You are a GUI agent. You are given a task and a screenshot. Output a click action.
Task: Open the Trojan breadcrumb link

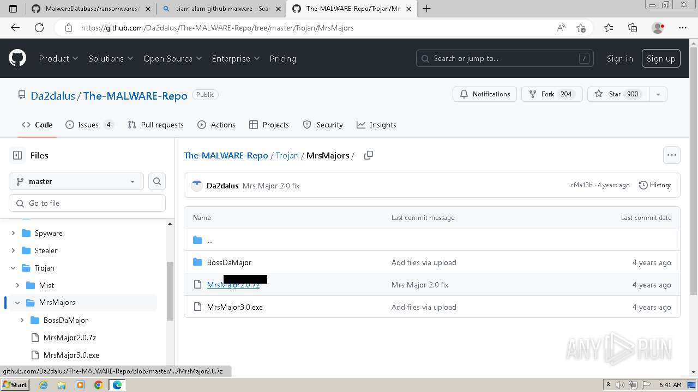pos(287,155)
